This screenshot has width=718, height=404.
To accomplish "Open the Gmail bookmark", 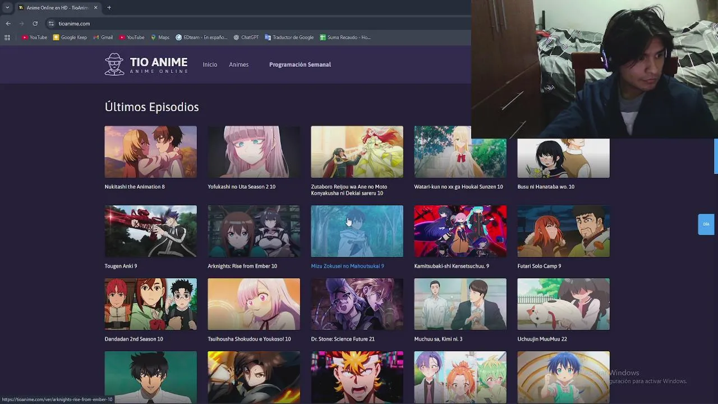I will tap(103, 38).
